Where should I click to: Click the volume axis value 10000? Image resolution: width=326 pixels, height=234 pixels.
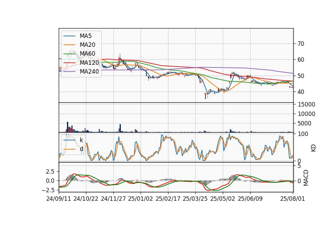tap(306, 114)
